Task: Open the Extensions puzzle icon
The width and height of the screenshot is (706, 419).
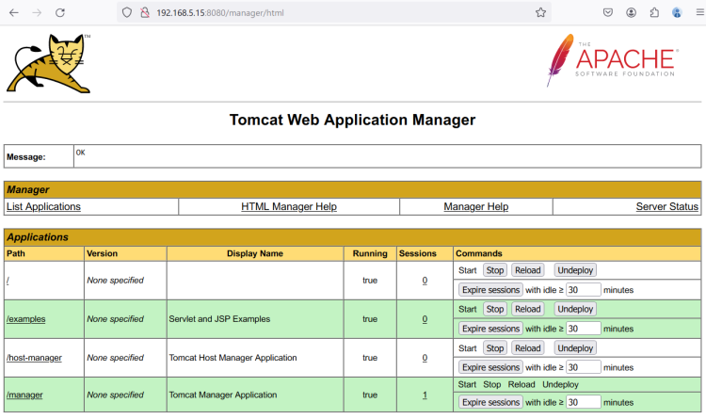Action: [x=654, y=12]
